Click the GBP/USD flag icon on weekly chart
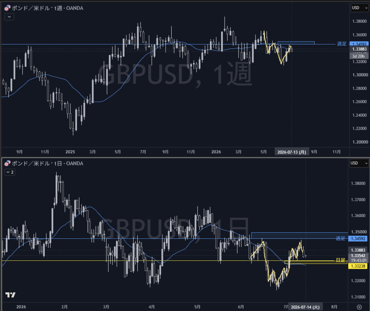 coord(7,8)
